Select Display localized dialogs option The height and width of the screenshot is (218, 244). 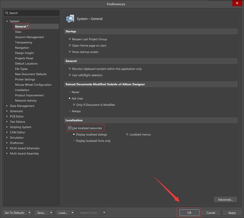tap(74, 134)
